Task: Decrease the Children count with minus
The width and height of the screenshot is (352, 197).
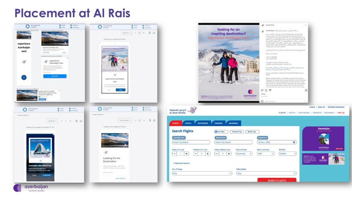Action: click(196, 154)
